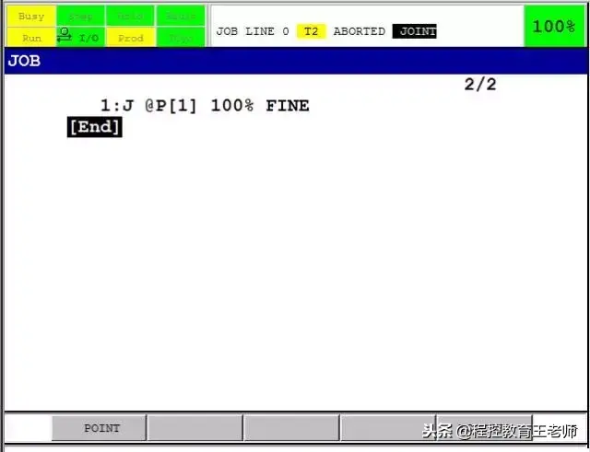This screenshot has height=452, width=590.
Task: Tap the 100% speed override box
Action: click(555, 26)
